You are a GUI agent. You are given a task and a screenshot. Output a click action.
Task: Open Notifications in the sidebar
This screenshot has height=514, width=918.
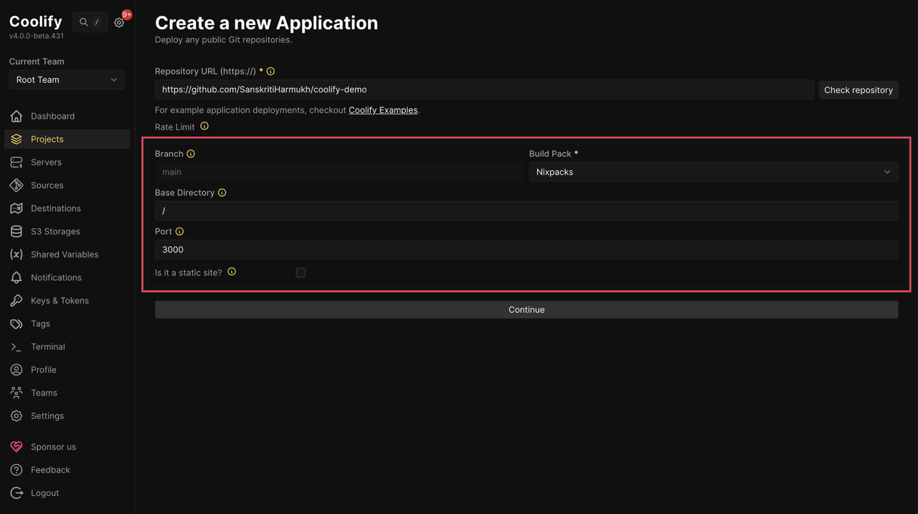[67, 278]
